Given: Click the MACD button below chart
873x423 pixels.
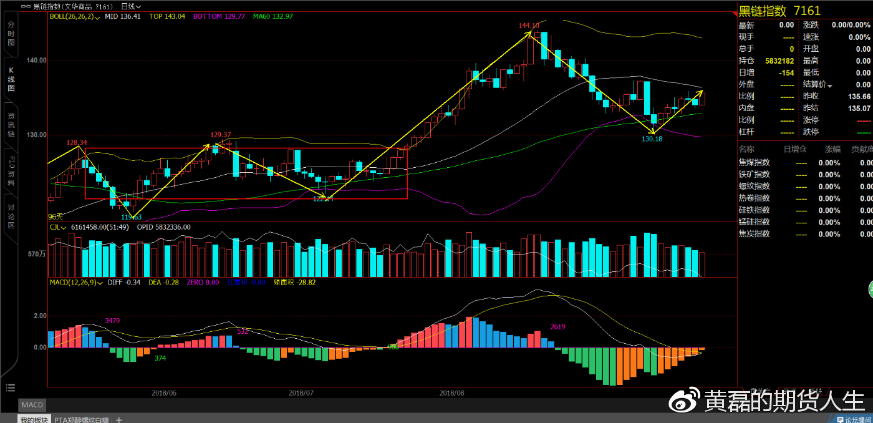Looking at the screenshot, I should click(32, 406).
